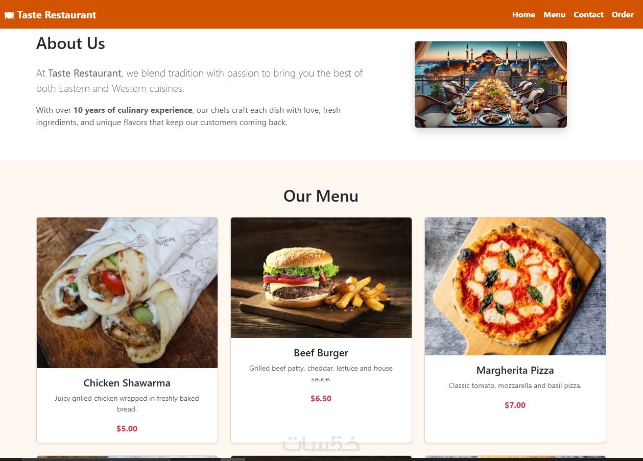Click the burger description text

coord(321,374)
